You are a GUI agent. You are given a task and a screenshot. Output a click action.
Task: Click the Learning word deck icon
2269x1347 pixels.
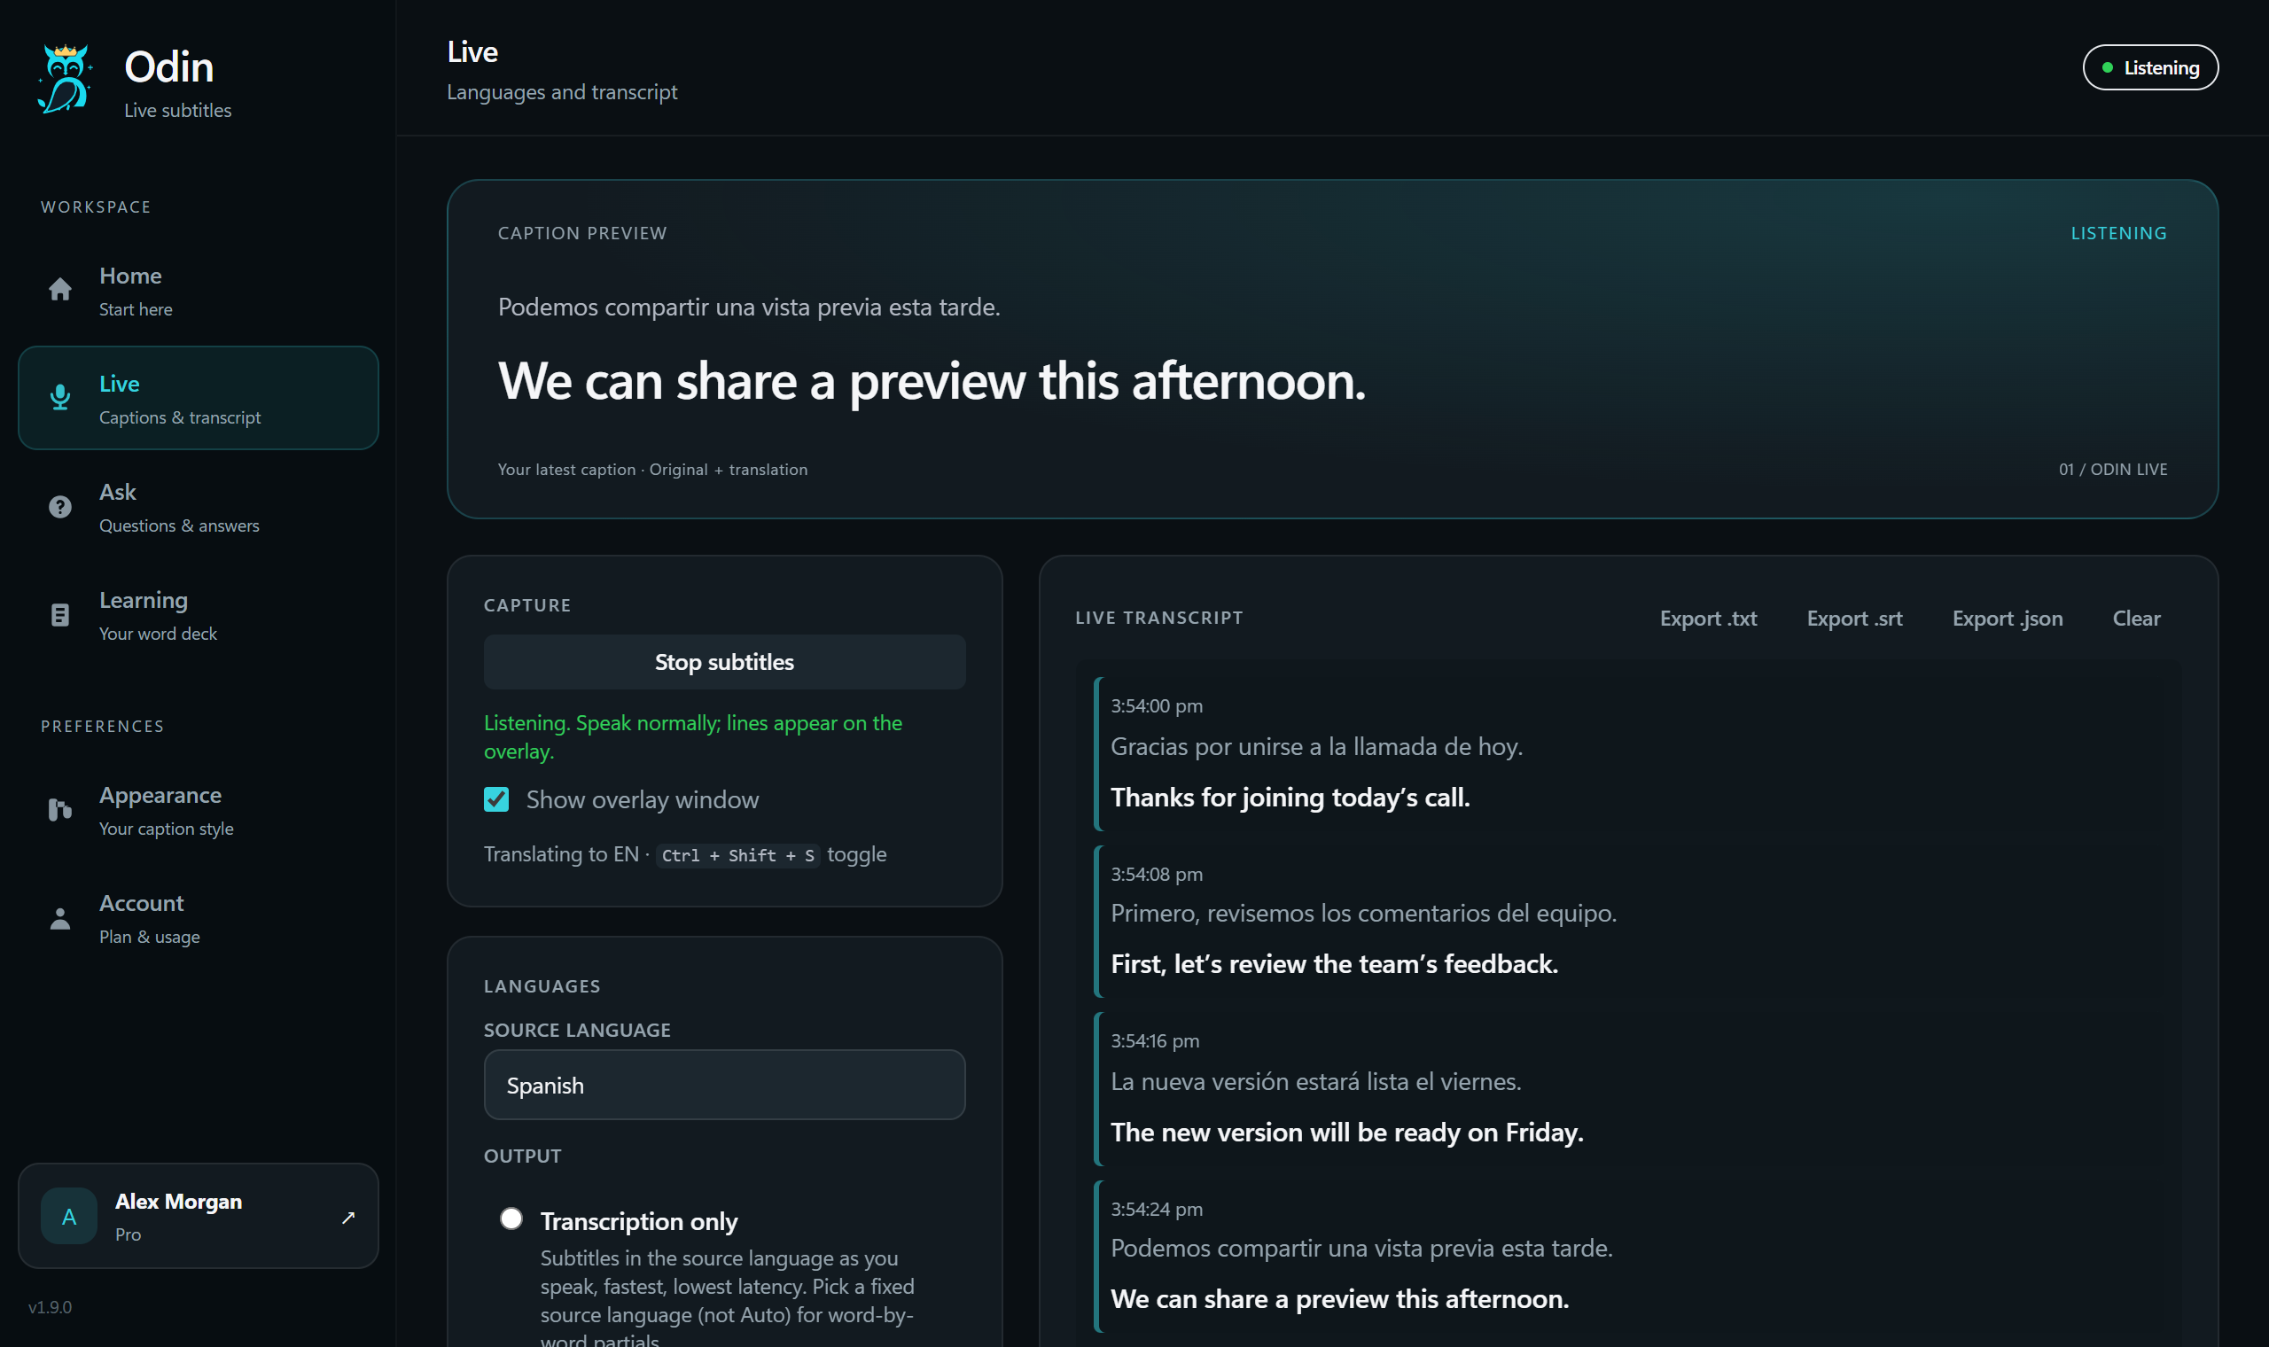(60, 614)
